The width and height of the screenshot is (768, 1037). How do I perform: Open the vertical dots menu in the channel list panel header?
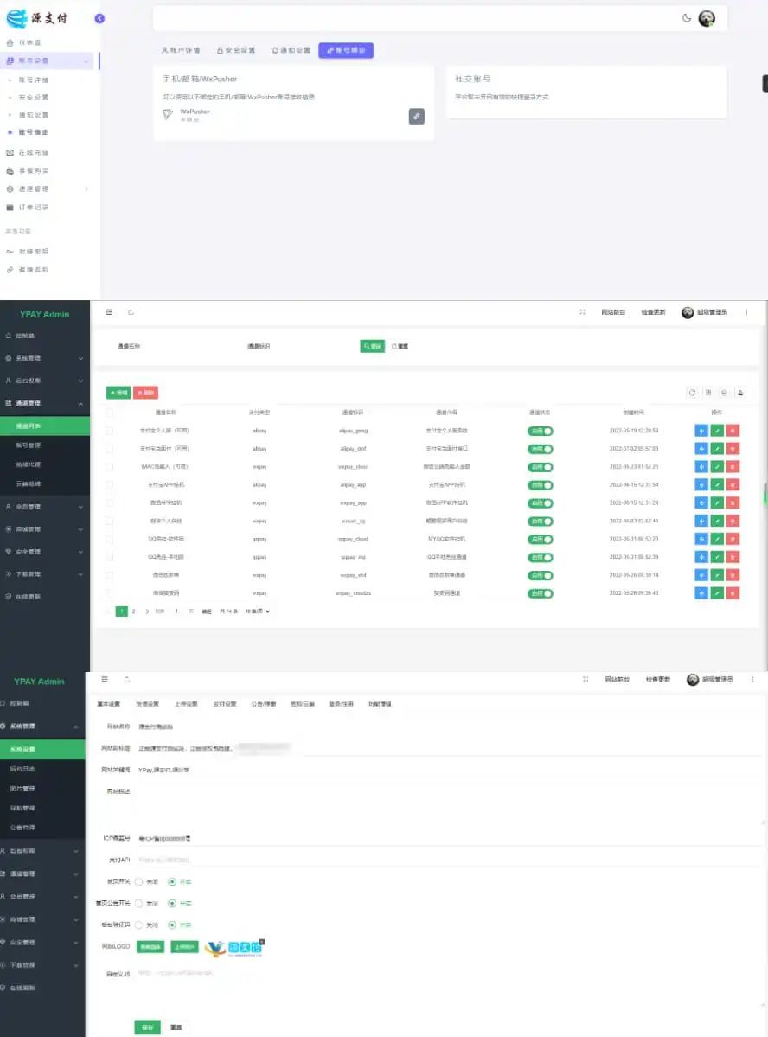(x=746, y=312)
